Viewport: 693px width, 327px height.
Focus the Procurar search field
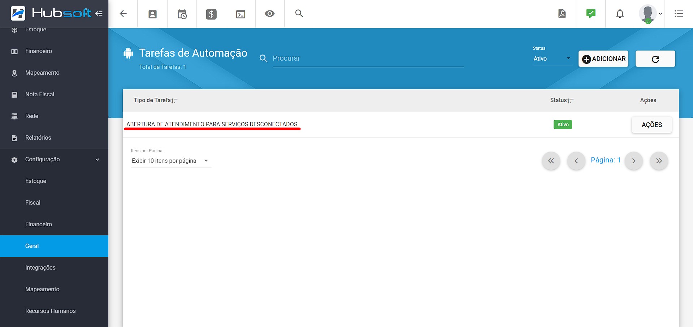[x=368, y=58]
